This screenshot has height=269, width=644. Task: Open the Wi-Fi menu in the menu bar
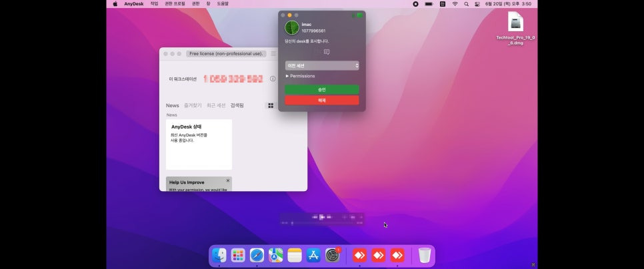point(455,4)
